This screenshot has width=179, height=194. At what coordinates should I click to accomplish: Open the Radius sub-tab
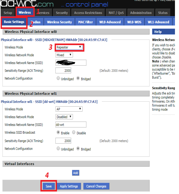[x=36, y=22]
